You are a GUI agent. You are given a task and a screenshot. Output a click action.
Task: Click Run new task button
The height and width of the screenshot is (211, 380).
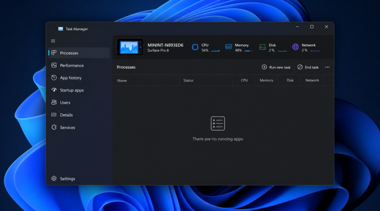click(x=276, y=67)
